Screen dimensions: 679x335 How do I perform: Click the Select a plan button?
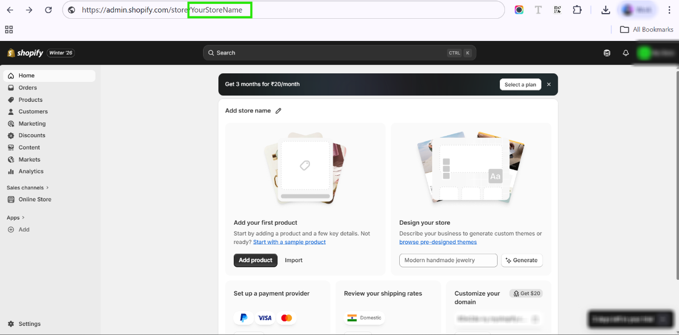tap(520, 84)
